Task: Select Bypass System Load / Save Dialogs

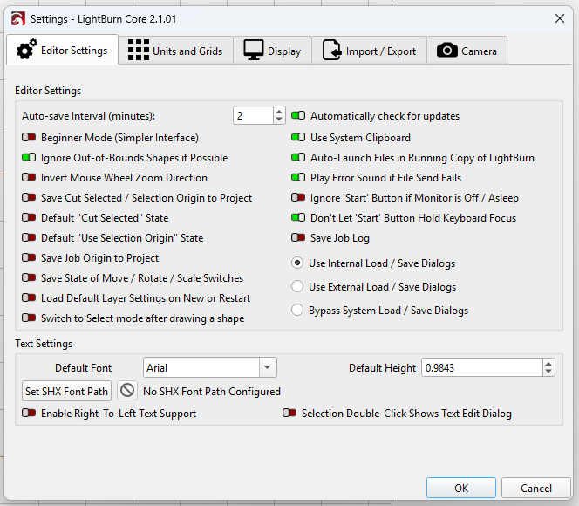Action: [x=297, y=310]
